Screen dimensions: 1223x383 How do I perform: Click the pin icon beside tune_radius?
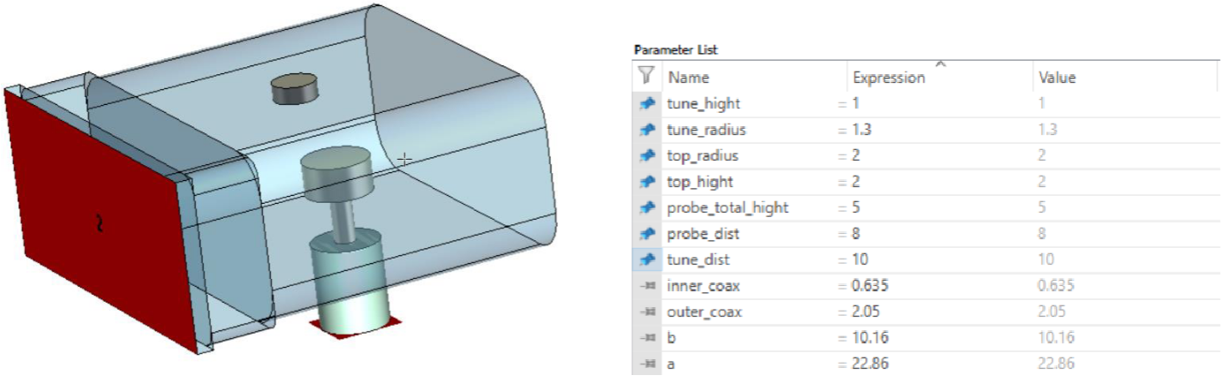point(647,130)
